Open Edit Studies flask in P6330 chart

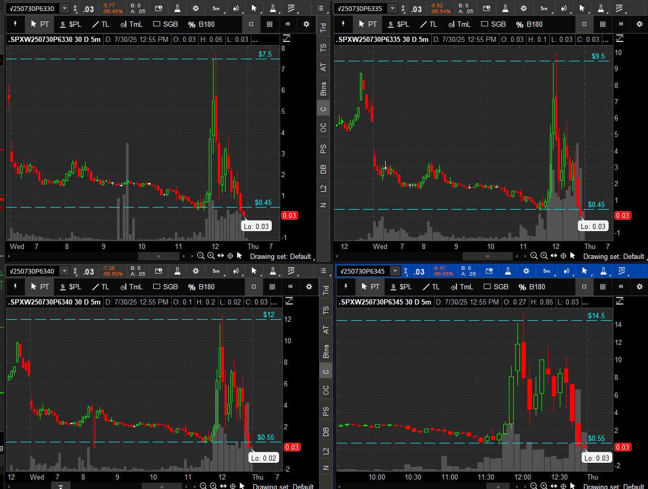pos(177,8)
